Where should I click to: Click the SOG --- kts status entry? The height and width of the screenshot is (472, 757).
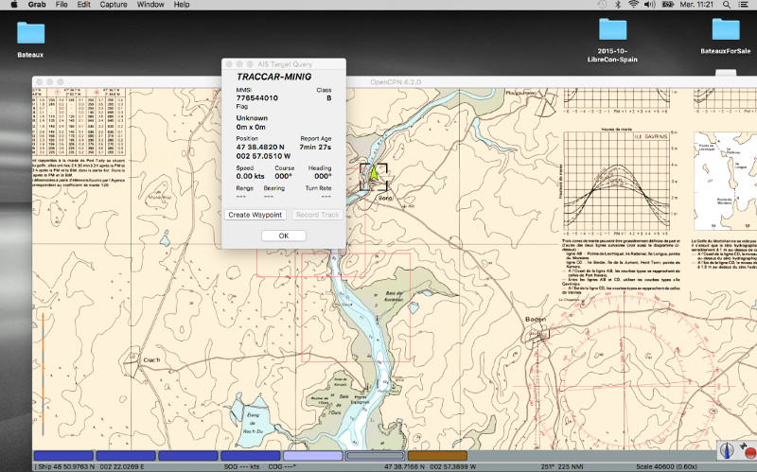click(242, 467)
